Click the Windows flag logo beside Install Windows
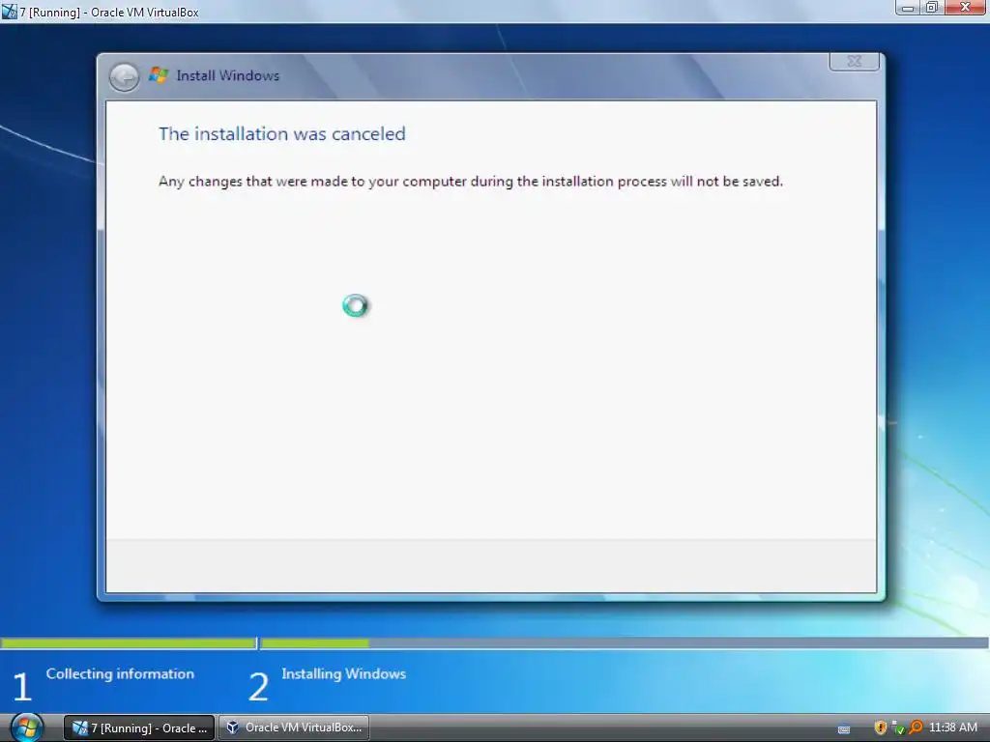The height and width of the screenshot is (742, 990). tap(159, 75)
